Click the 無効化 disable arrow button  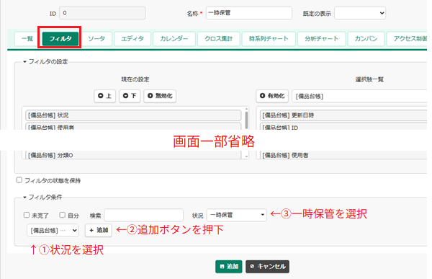(x=160, y=96)
